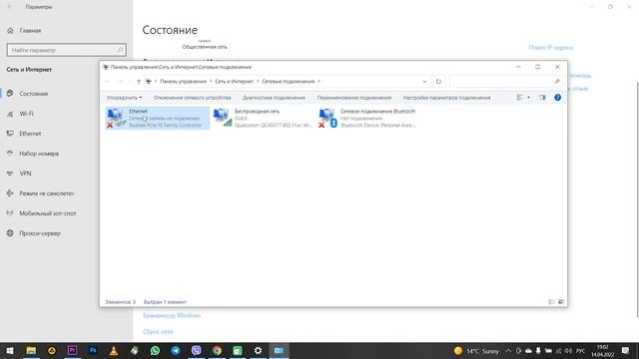Image resolution: width=639 pixels, height=359 pixels.
Task: Open Adobe Premiere Pro from taskbar
Action: click(x=72, y=350)
